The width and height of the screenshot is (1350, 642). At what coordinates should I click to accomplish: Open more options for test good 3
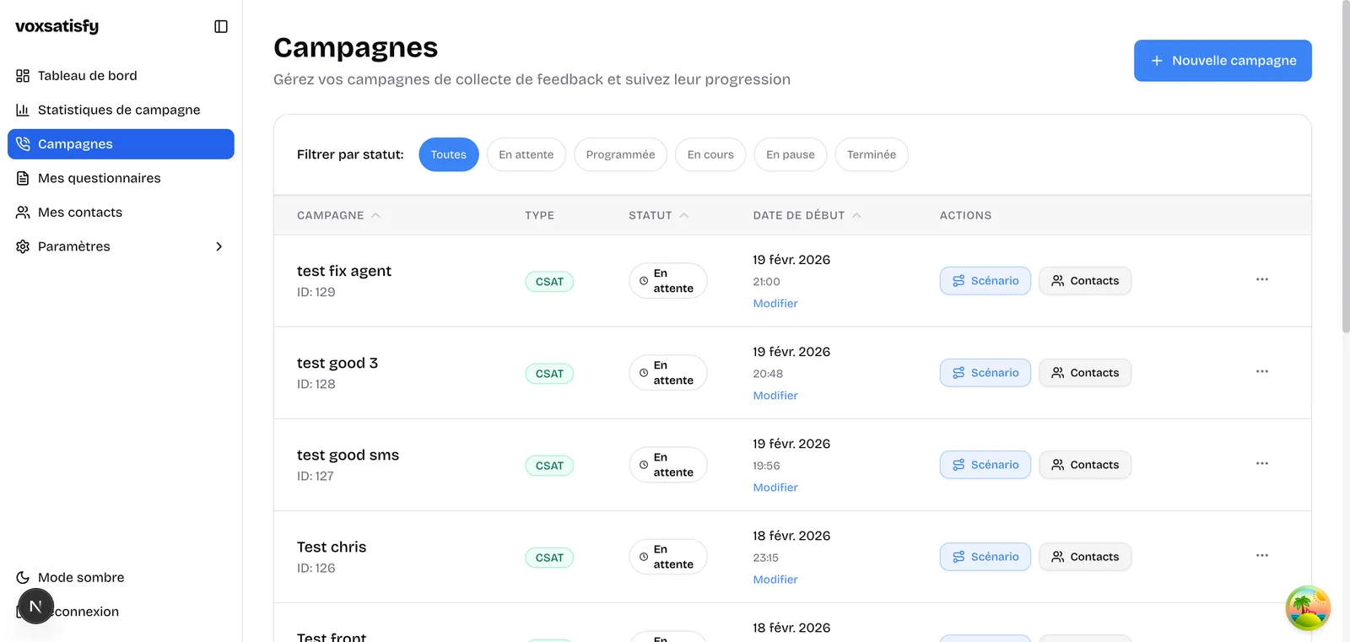pos(1262,371)
